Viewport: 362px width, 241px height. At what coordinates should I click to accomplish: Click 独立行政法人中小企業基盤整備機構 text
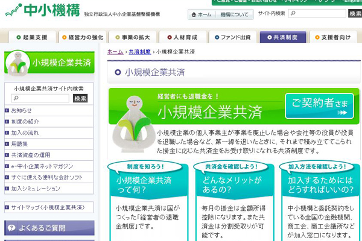(x=122, y=14)
